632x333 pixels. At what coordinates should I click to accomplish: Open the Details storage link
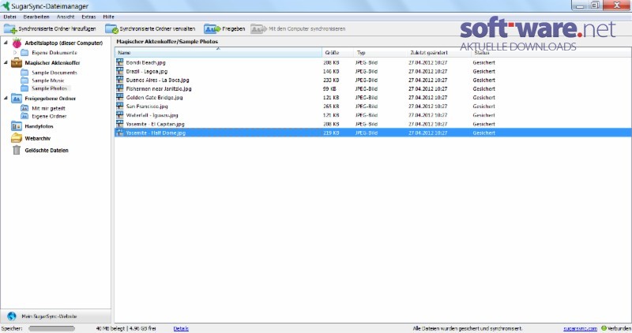pos(181,328)
